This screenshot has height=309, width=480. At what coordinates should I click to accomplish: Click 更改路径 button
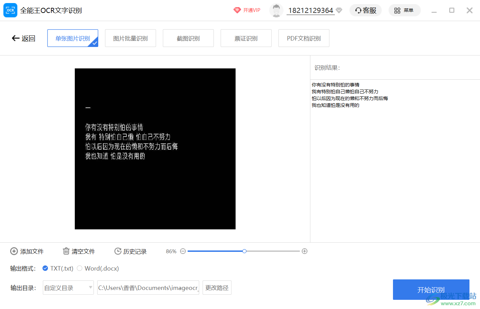click(x=217, y=288)
